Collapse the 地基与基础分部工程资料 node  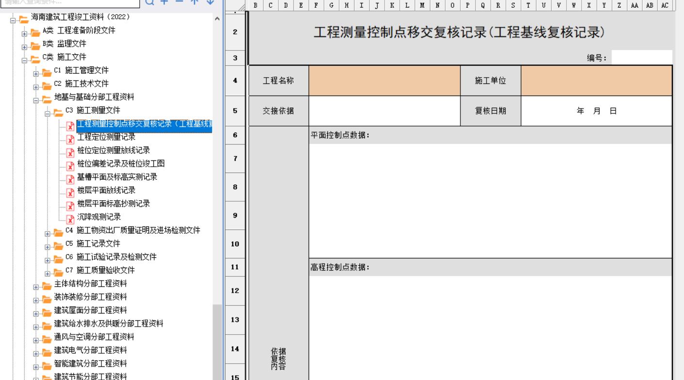(36, 100)
